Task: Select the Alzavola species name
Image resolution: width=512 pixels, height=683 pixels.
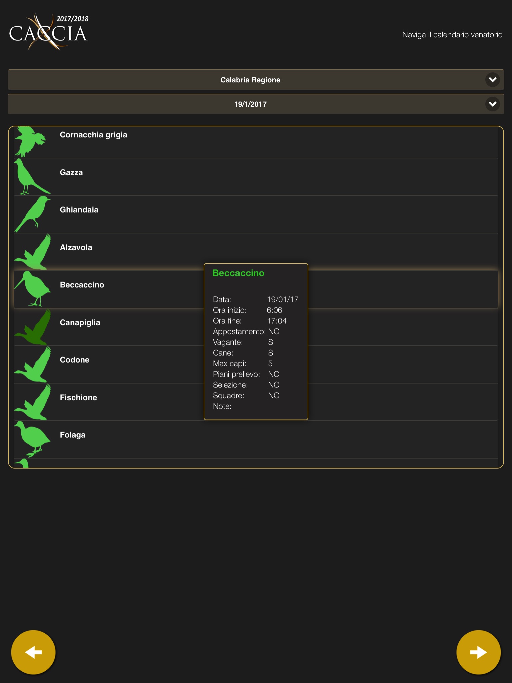Action: pyautogui.click(x=76, y=247)
